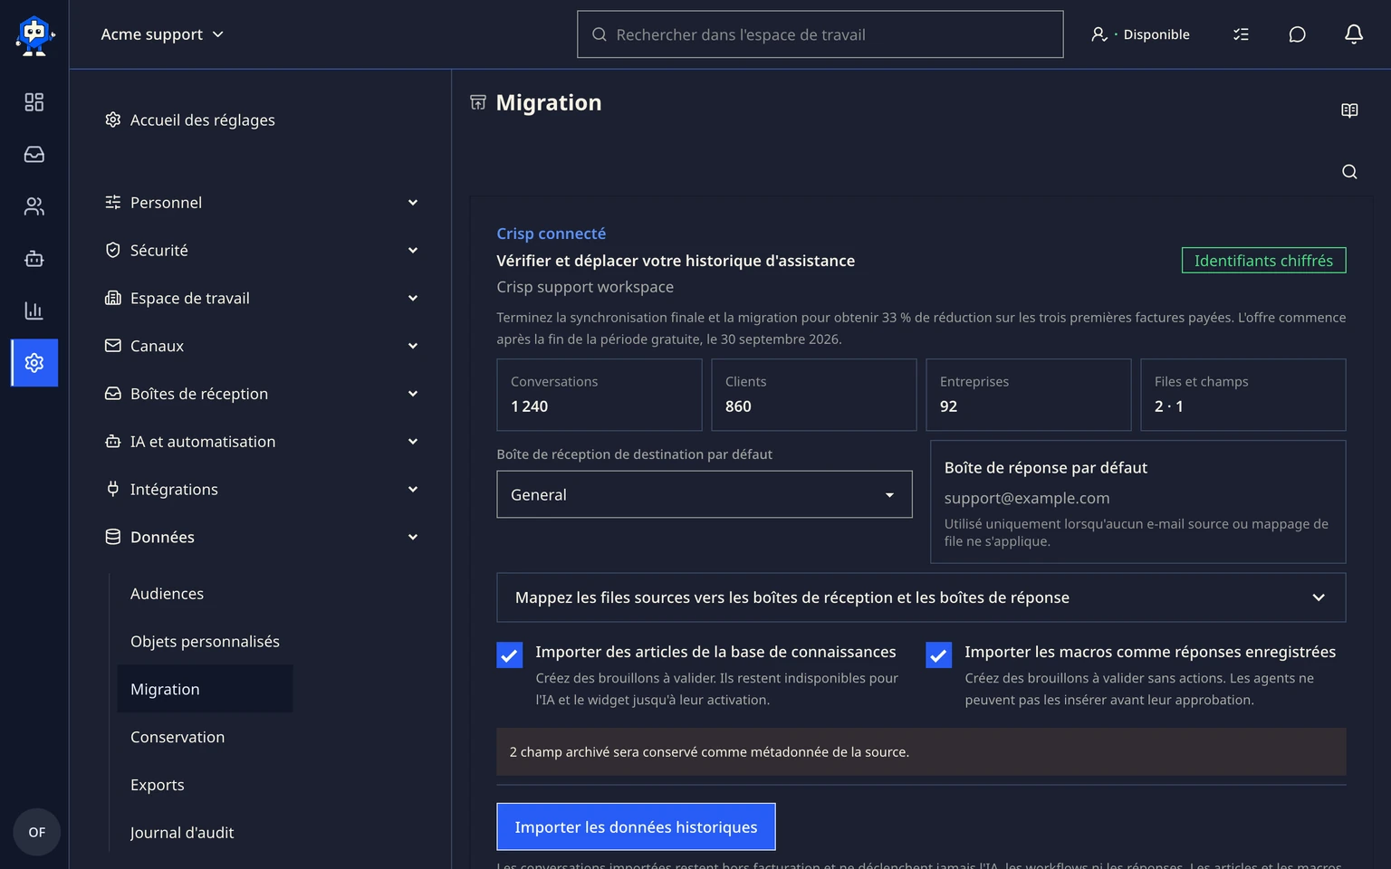Click Importer les données historiques button
1391x869 pixels.
click(x=636, y=826)
